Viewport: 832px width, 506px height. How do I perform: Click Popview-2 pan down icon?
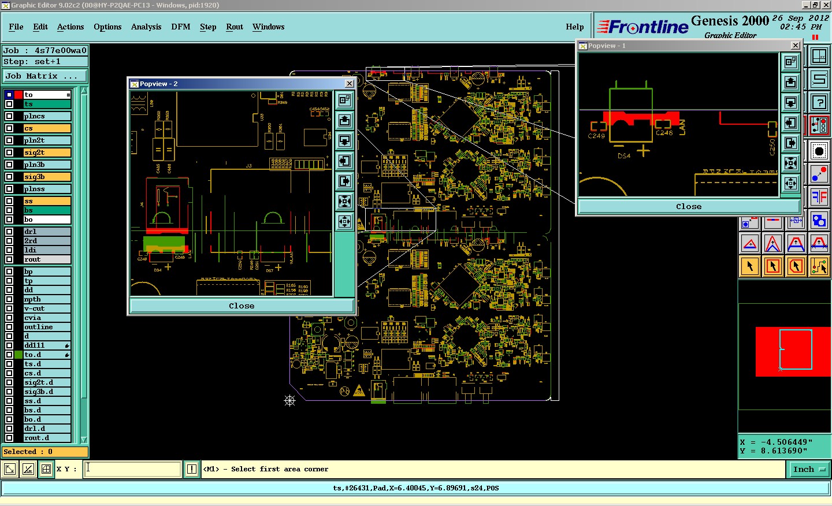[x=344, y=141]
